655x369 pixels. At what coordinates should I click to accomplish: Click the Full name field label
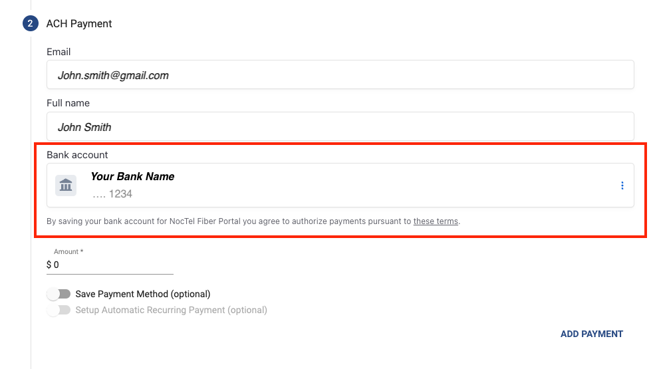coord(68,103)
